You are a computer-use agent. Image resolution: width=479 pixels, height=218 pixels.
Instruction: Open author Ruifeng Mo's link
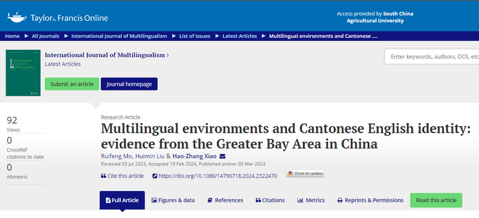point(116,156)
